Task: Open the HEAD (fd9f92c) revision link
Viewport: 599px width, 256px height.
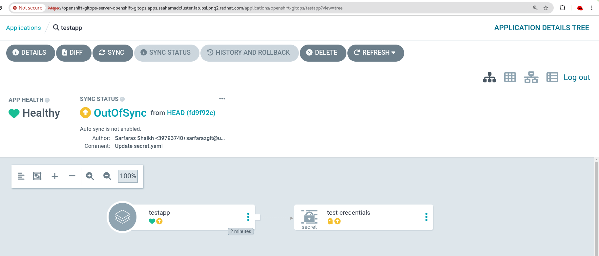Action: pos(191,113)
